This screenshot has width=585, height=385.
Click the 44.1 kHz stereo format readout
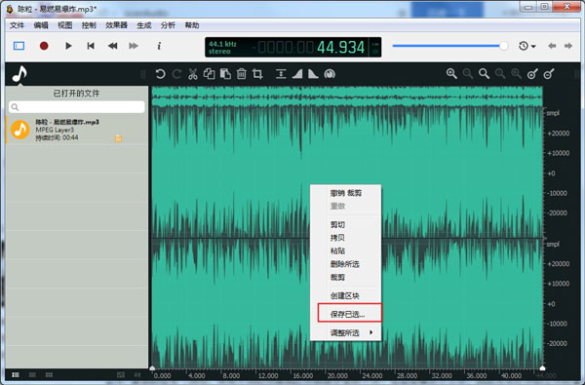coord(222,48)
